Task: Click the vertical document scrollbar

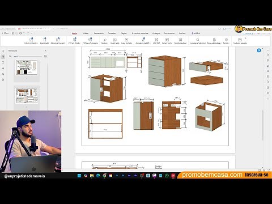Action: coord(262,125)
